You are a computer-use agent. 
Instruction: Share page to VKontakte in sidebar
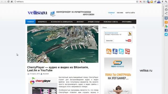click(166, 18)
